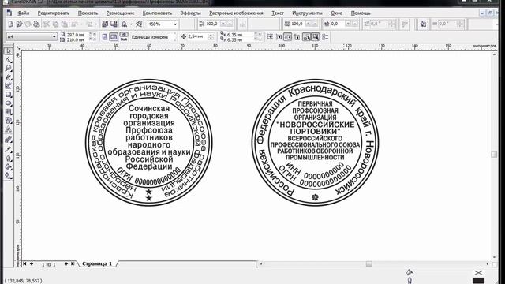The image size is (505, 284).
Task: Click the vertical scrollbar thumb
Action: click(x=494, y=155)
